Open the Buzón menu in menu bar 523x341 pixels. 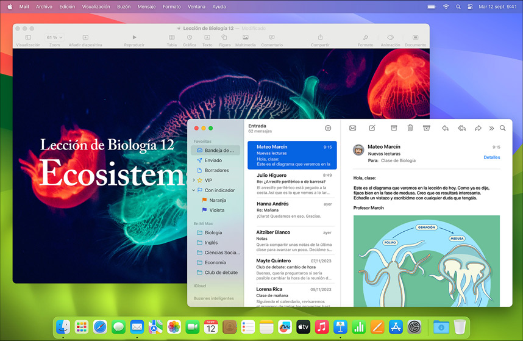pyautogui.click(x=123, y=6)
